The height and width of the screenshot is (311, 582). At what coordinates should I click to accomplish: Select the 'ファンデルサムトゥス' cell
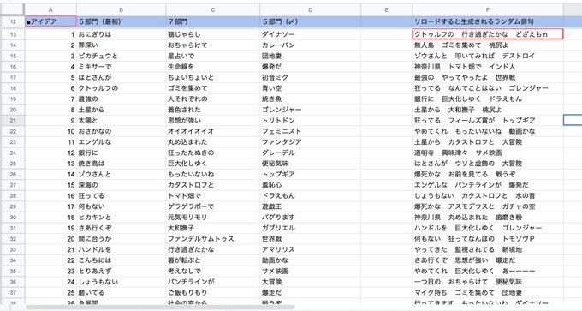tap(212, 239)
